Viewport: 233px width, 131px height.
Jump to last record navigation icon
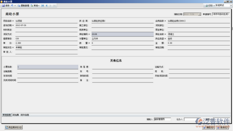(54, 6)
